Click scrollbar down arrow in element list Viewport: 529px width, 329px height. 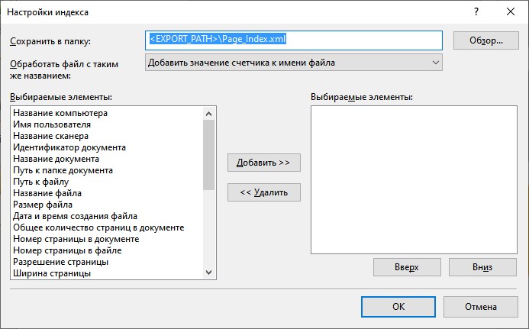209,273
